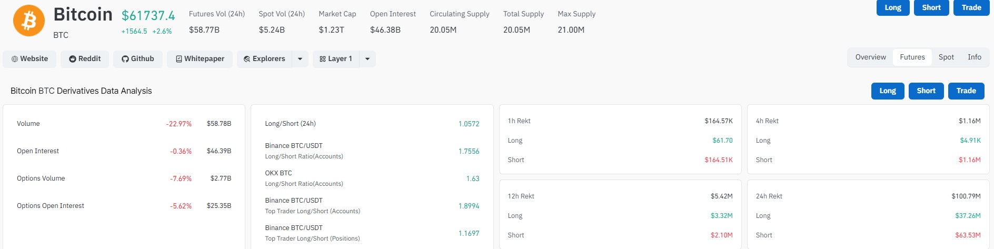The height and width of the screenshot is (249, 994).
Task: Select the Futures tab
Action: (912, 57)
